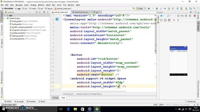Collapse the Gradle Scripts node
Screen dimensions: 200x112
click(x=4, y=18)
